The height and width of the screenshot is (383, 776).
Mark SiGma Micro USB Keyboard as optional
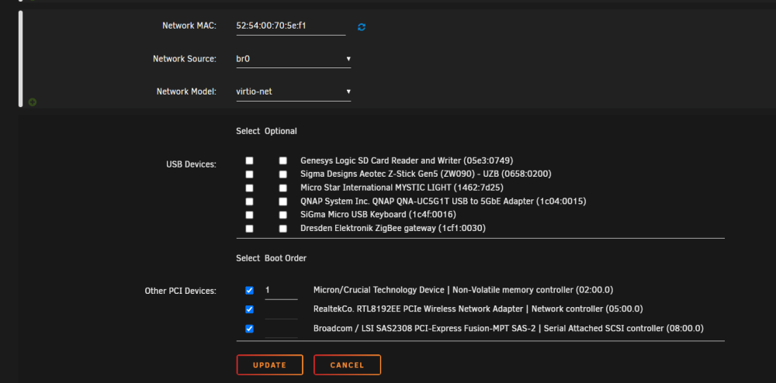(282, 215)
